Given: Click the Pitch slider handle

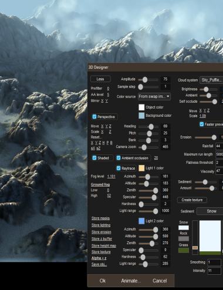Looking at the screenshot, I should tap(149, 134).
